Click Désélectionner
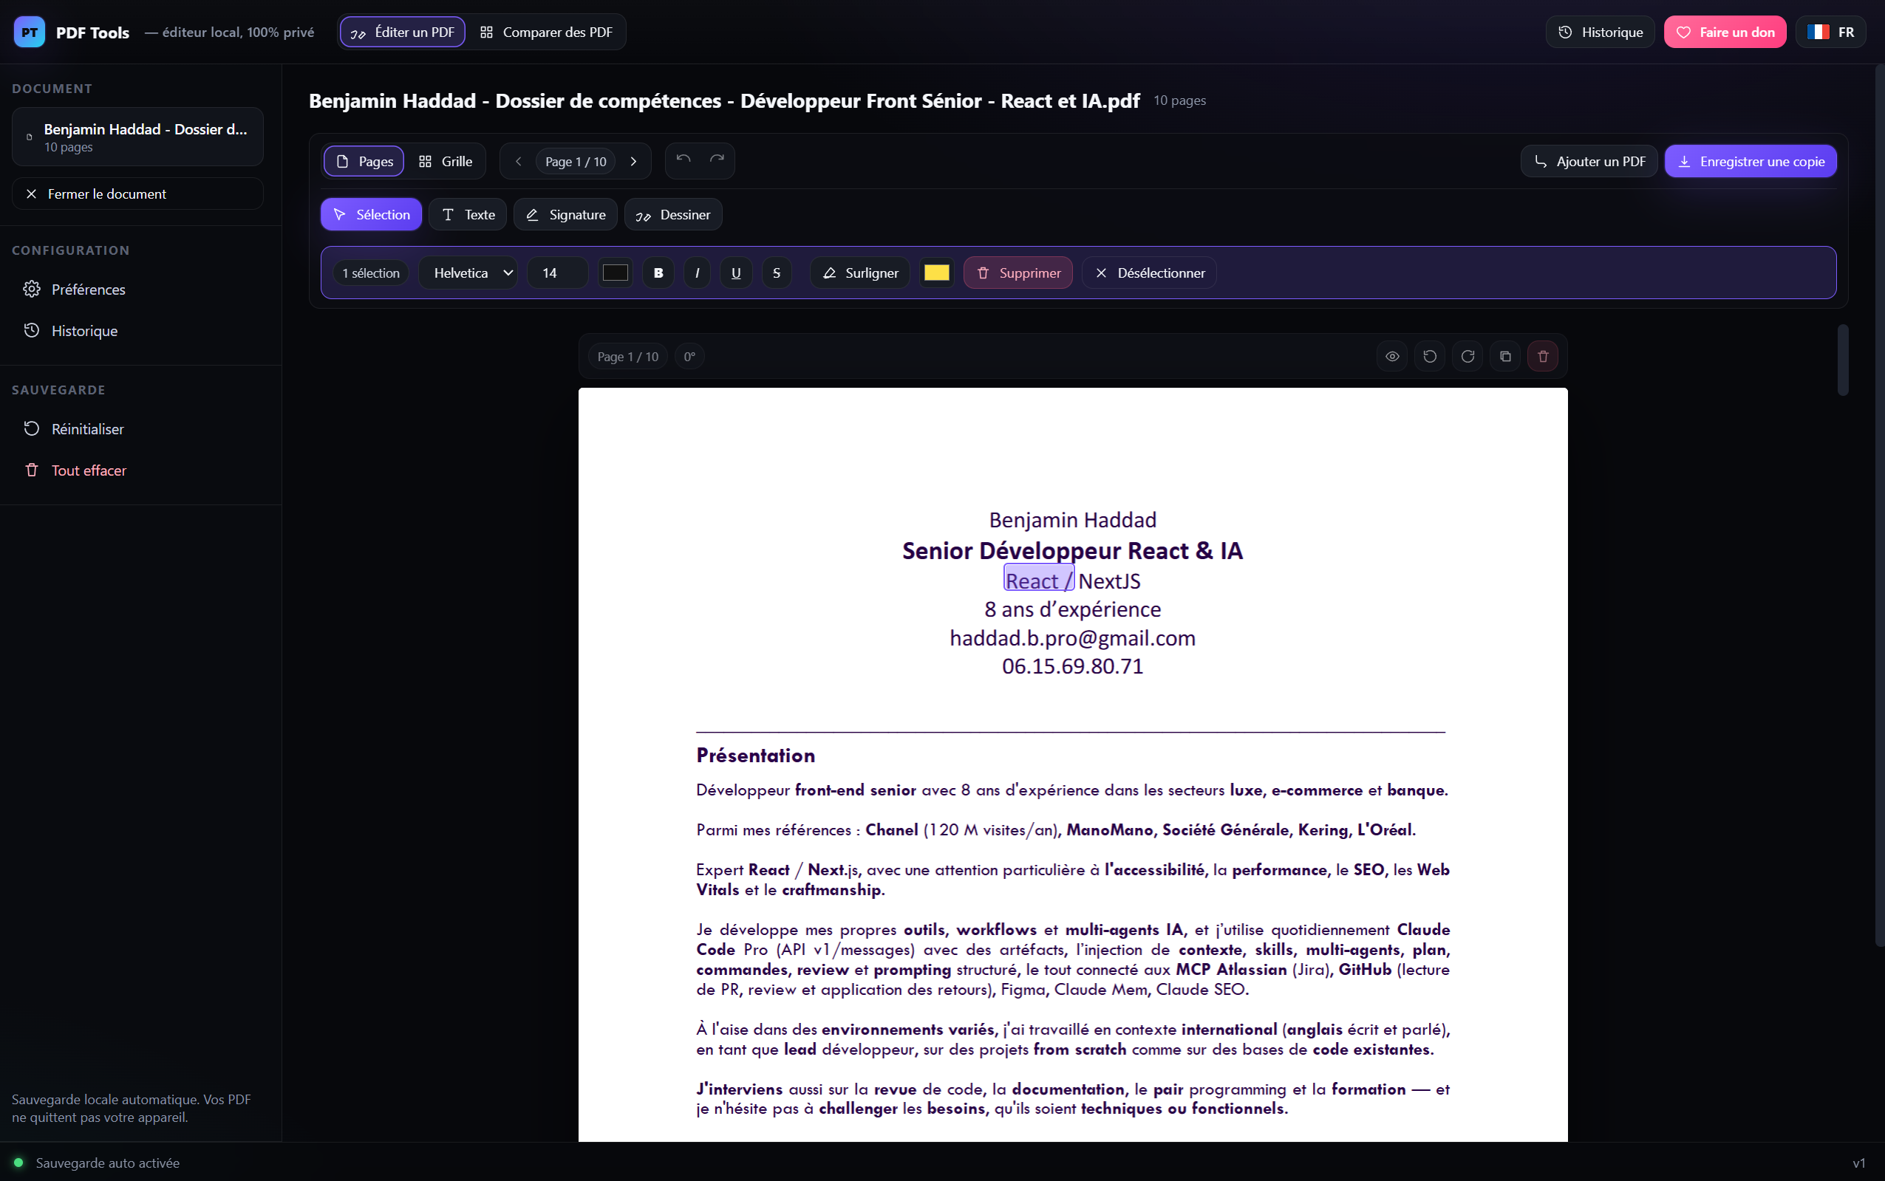This screenshot has height=1181, width=1885. click(1149, 273)
